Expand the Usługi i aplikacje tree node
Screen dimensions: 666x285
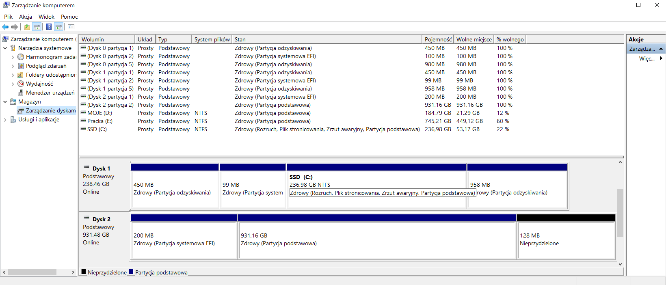click(5, 120)
